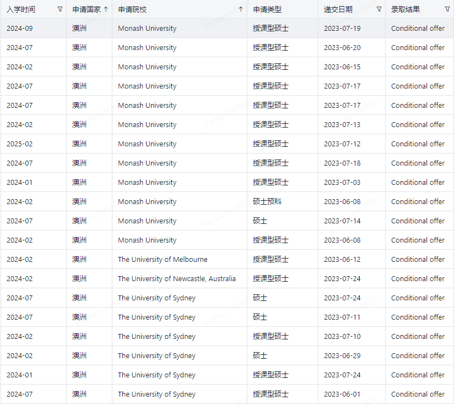Click The University of Melbourne cell
The image size is (454, 406).
tap(163, 260)
